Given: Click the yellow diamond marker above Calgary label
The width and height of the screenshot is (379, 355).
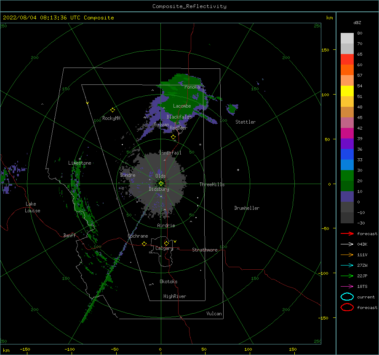Looking at the screenshot, I should click(166, 243).
